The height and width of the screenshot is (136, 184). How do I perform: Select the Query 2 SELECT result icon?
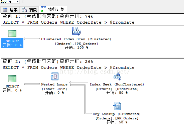click(12, 78)
